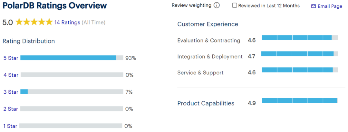The height and width of the screenshot is (132, 348).
Task: Click the Evaluation & Contracting rating bar
Action: click(300, 38)
